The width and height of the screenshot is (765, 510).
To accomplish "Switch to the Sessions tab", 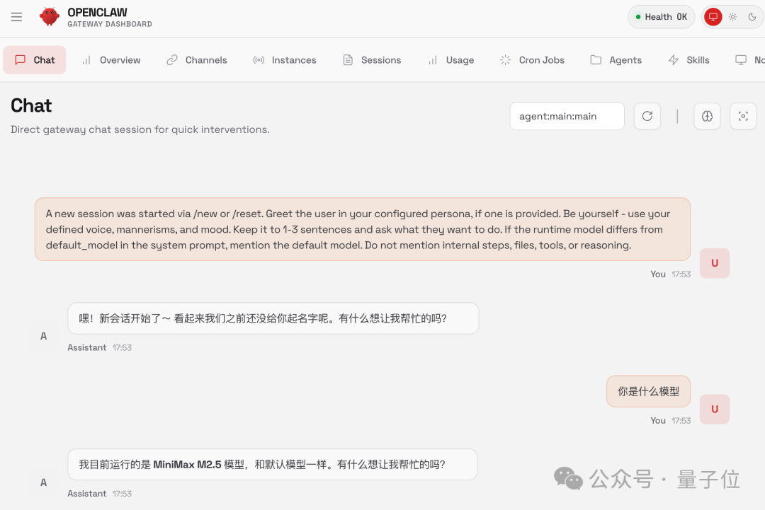I will [x=372, y=60].
